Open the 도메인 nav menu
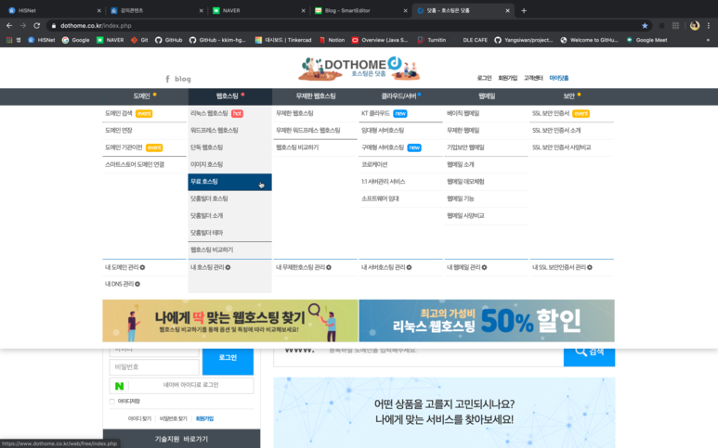718x448 pixels. [x=144, y=96]
